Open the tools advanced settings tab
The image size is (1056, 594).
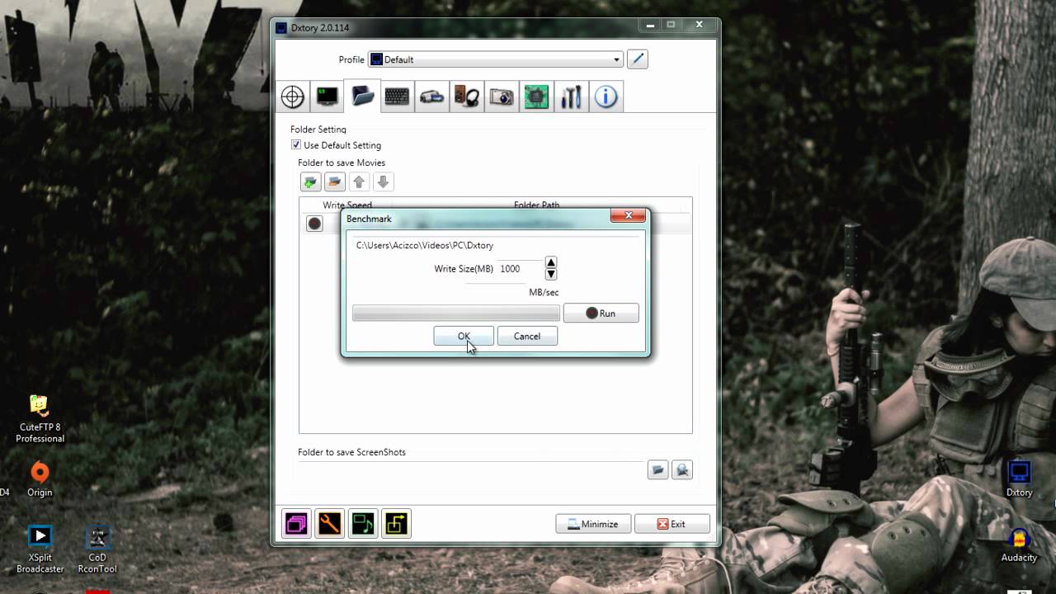tap(571, 97)
